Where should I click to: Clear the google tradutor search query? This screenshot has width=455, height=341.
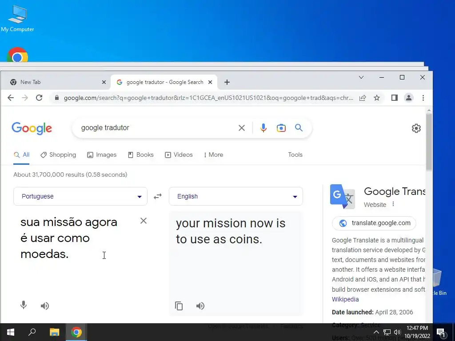pos(241,128)
